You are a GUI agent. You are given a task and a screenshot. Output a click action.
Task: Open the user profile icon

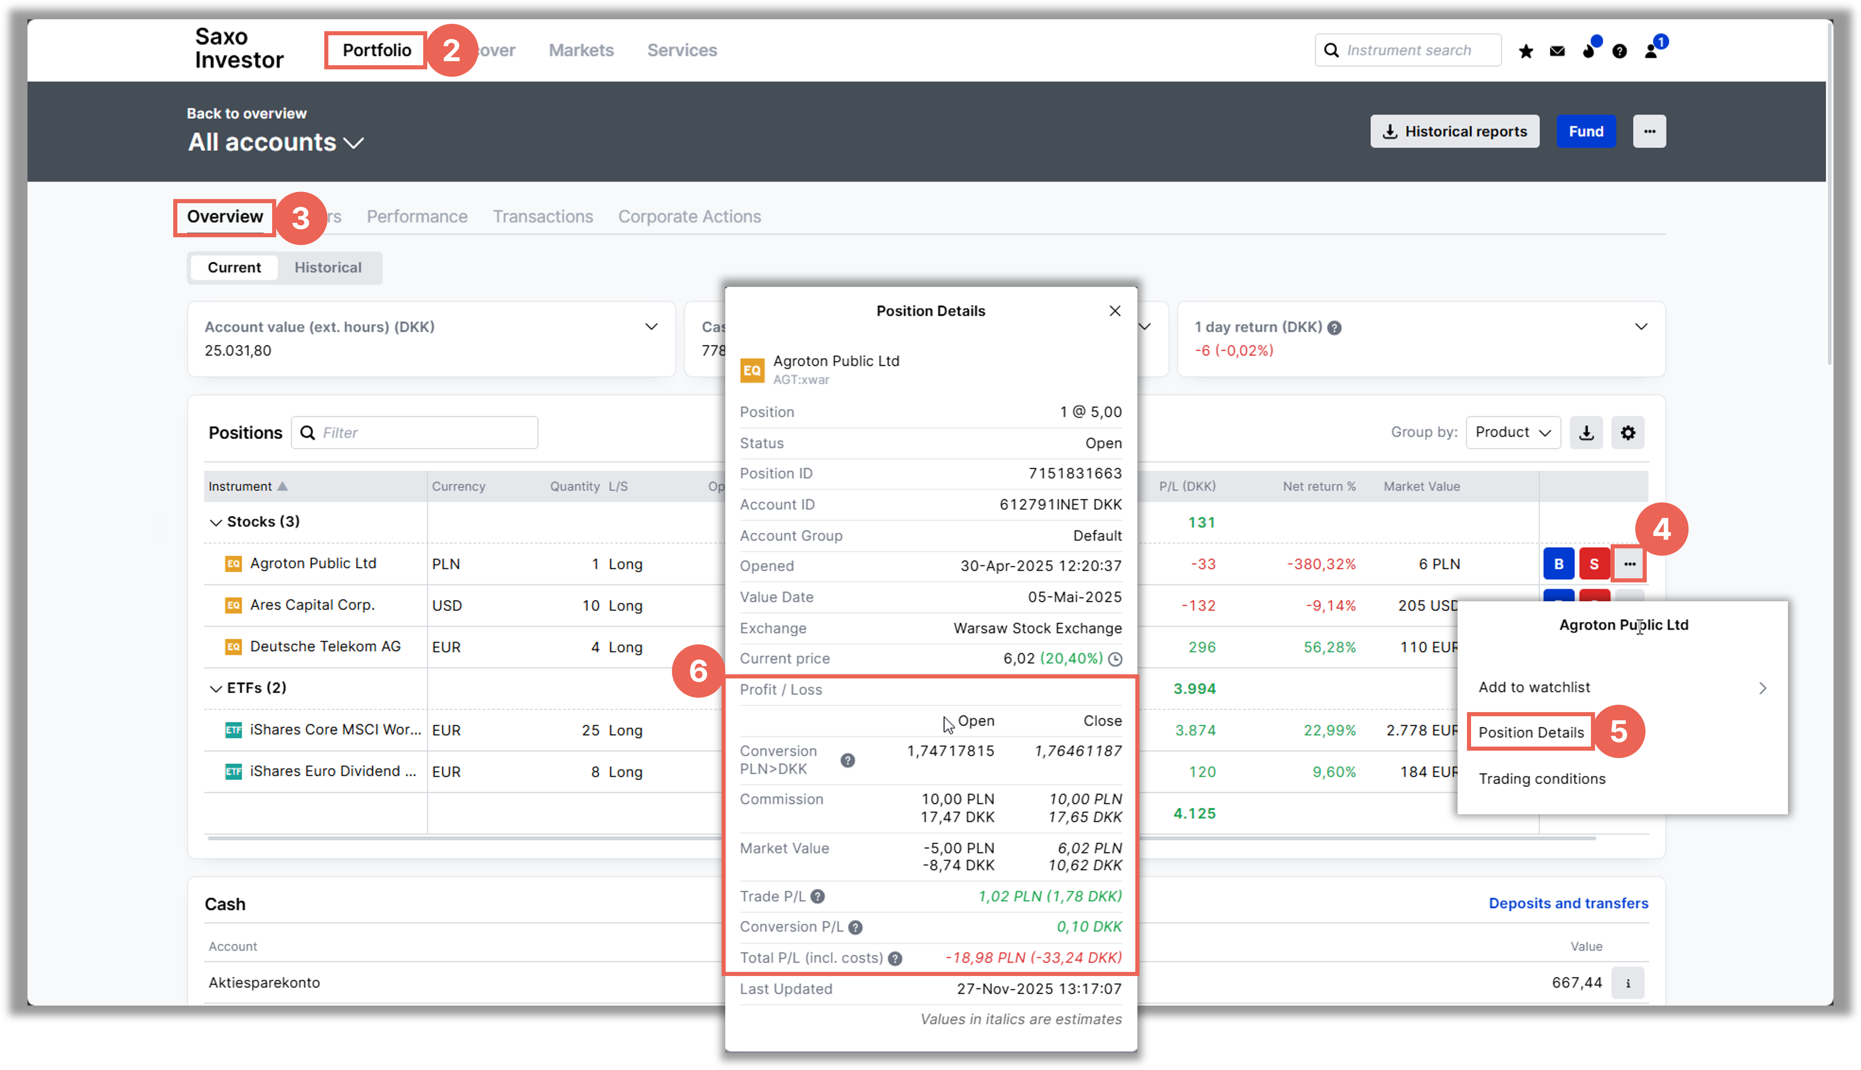1651,51
